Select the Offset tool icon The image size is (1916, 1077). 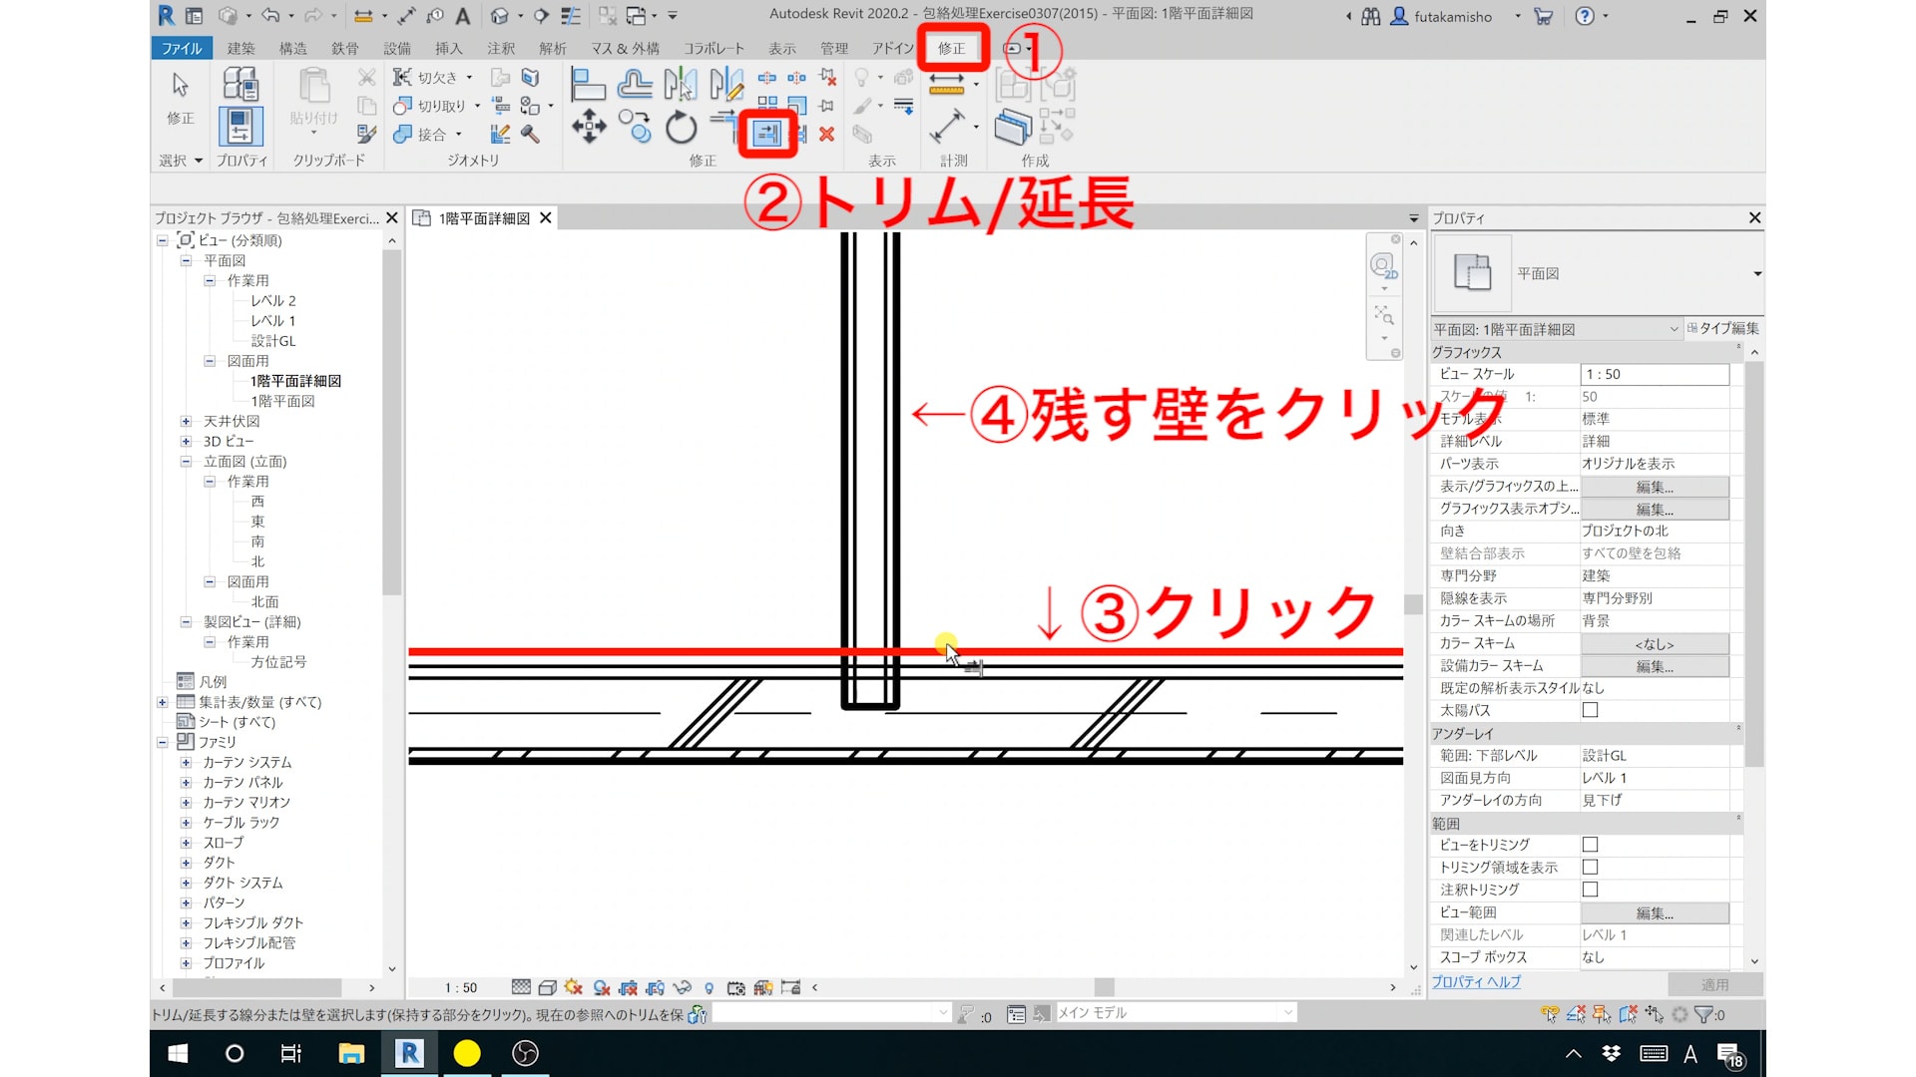[x=635, y=85]
